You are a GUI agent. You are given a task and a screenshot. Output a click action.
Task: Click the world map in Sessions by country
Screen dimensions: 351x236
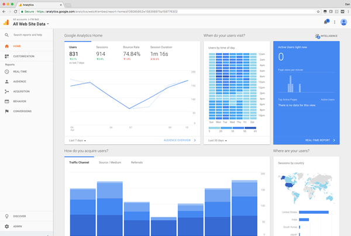[x=306, y=188]
